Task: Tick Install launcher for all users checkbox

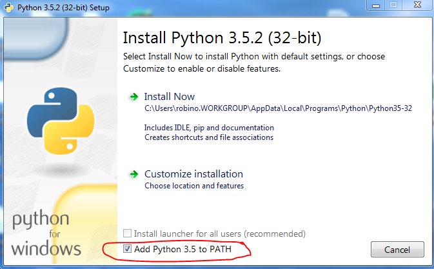Action: tap(127, 234)
